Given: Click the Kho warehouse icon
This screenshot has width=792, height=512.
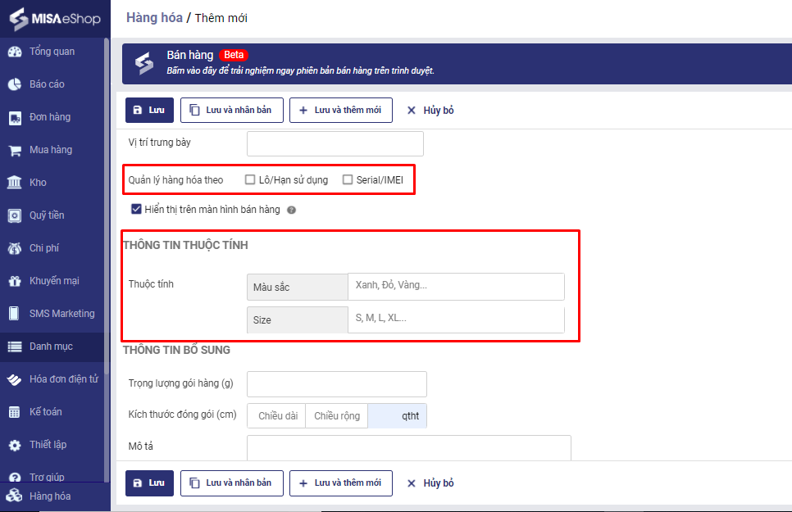Looking at the screenshot, I should pyautogui.click(x=15, y=183).
